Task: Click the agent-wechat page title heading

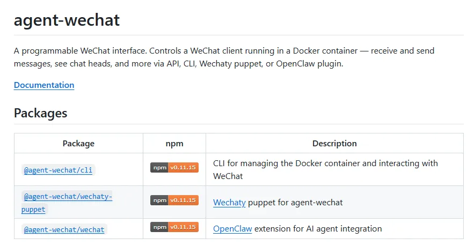Action: coord(67,20)
